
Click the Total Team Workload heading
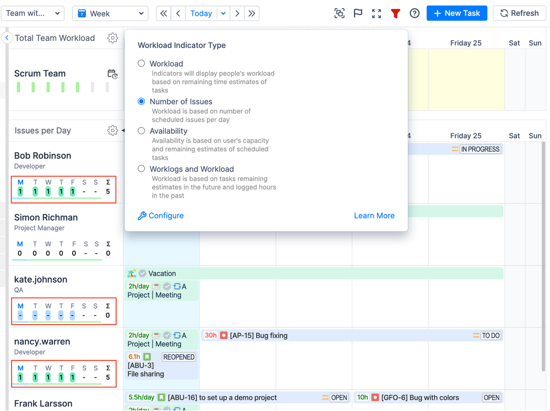(x=55, y=38)
